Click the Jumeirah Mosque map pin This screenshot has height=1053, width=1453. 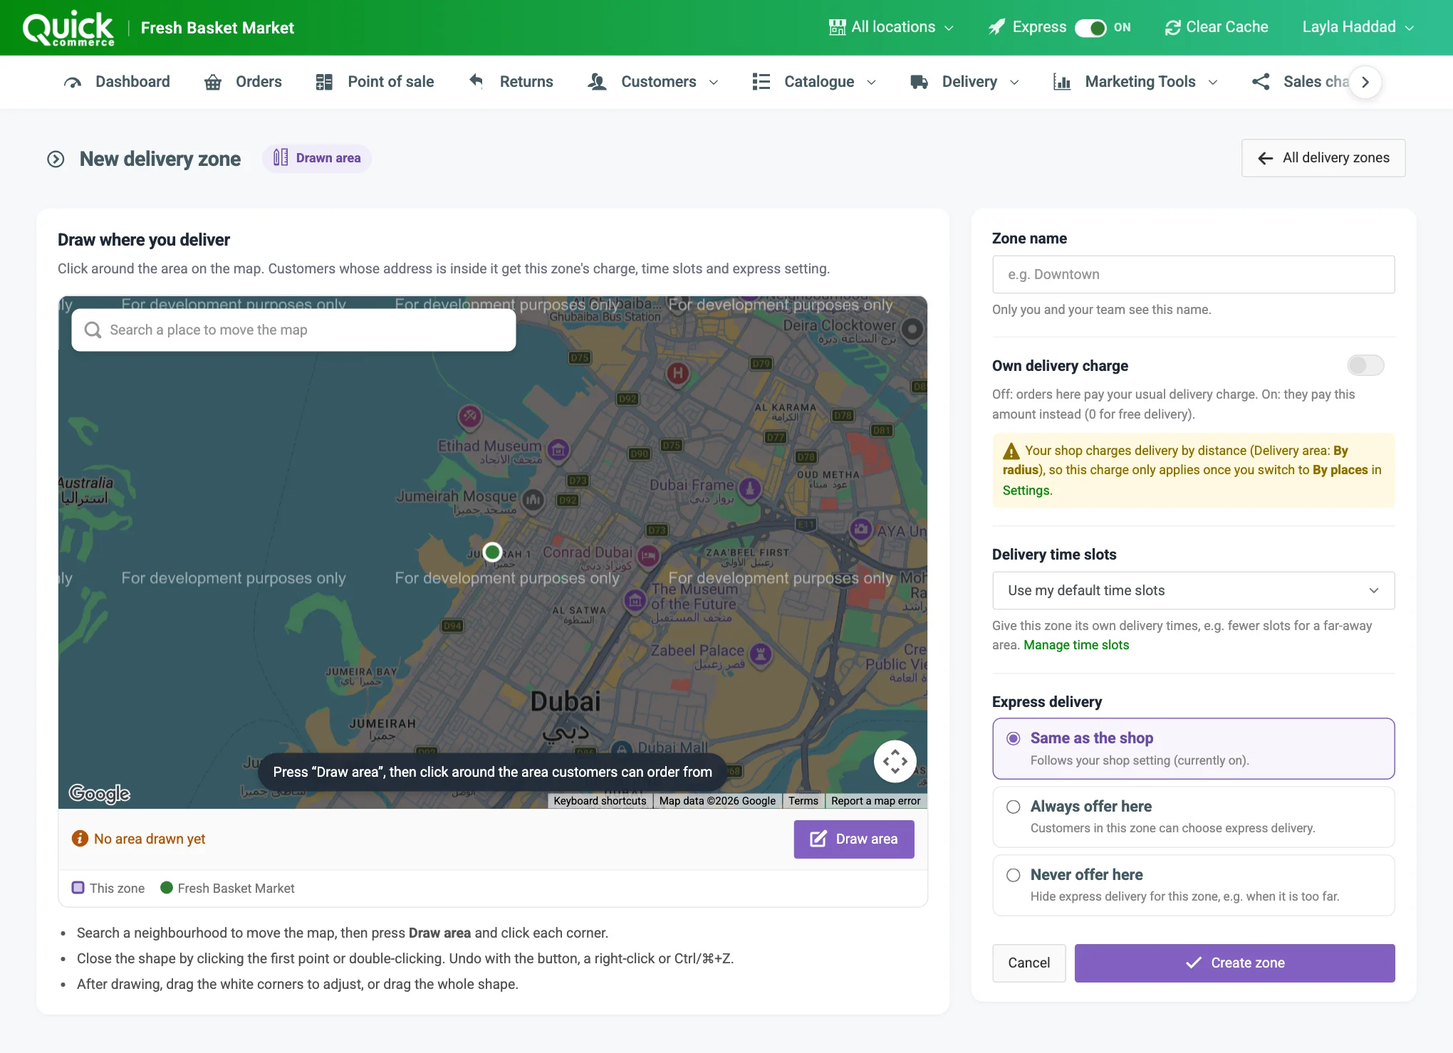(533, 500)
